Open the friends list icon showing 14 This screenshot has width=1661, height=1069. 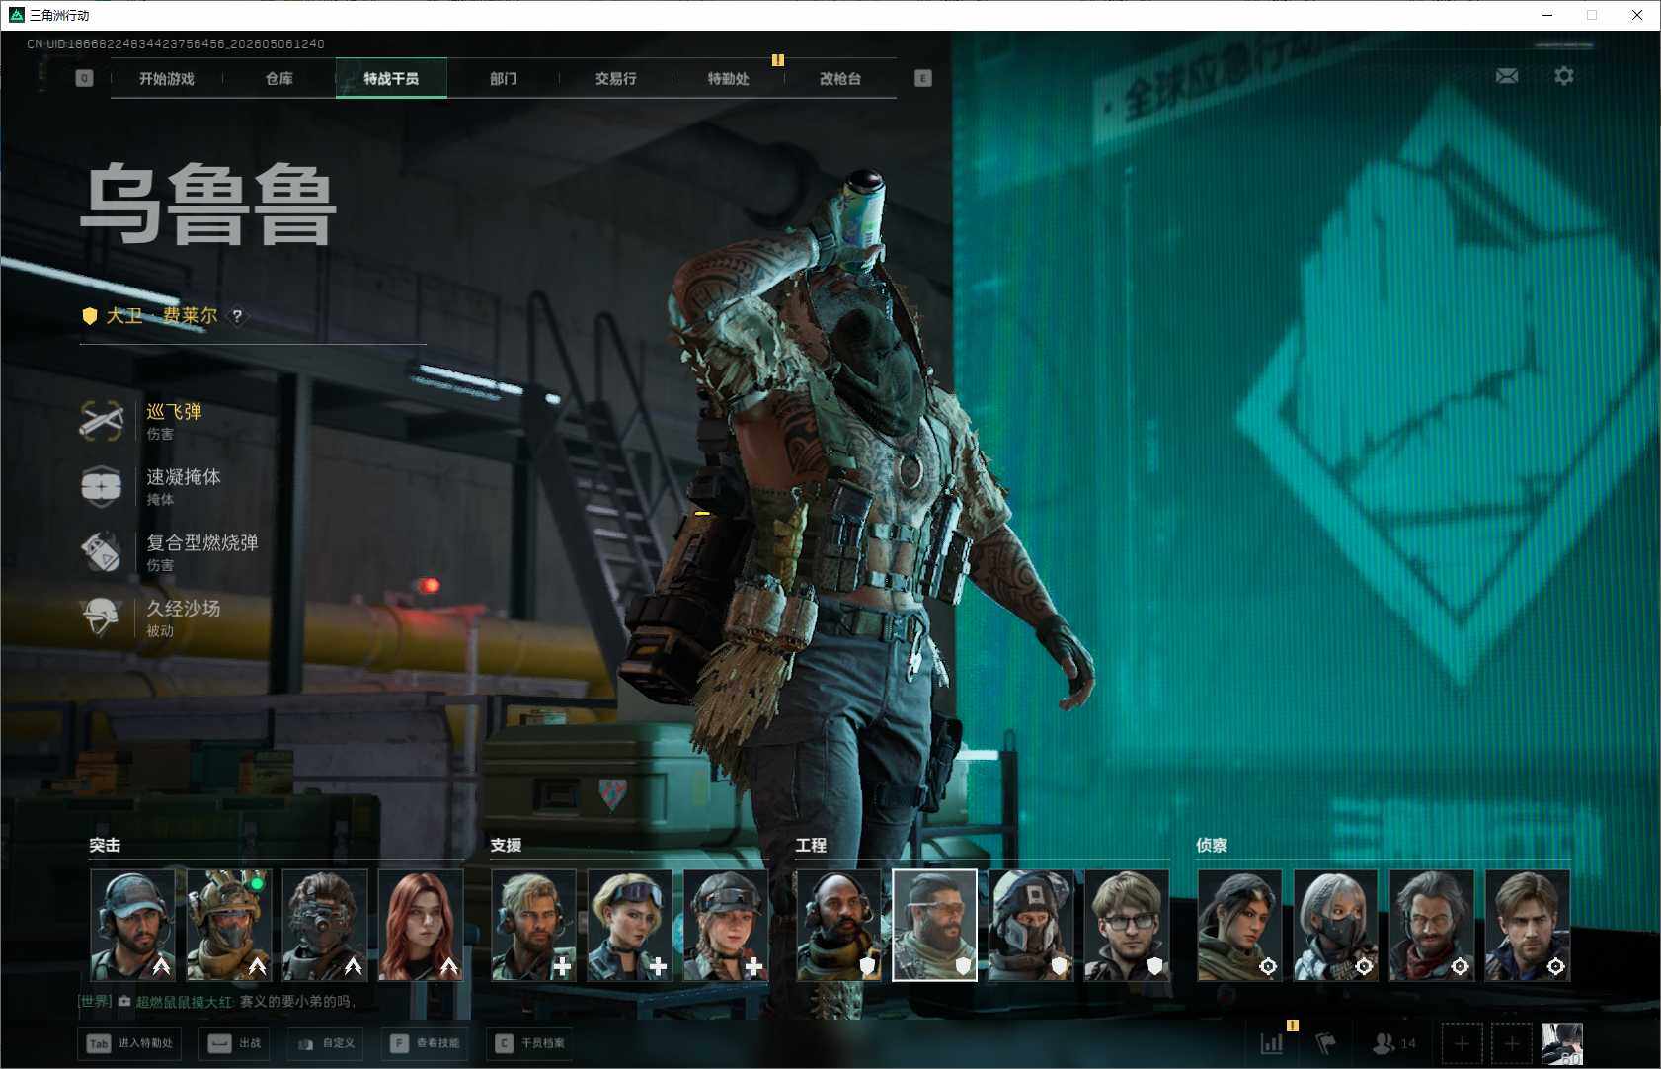1393,1043
